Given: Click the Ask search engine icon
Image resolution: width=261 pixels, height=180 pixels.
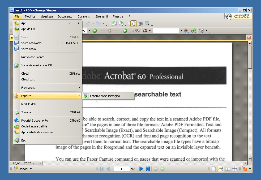Looking at the screenshot, I should pyautogui.click(x=146, y=31).
